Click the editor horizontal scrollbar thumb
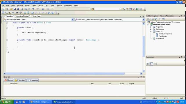 pos(65,73)
